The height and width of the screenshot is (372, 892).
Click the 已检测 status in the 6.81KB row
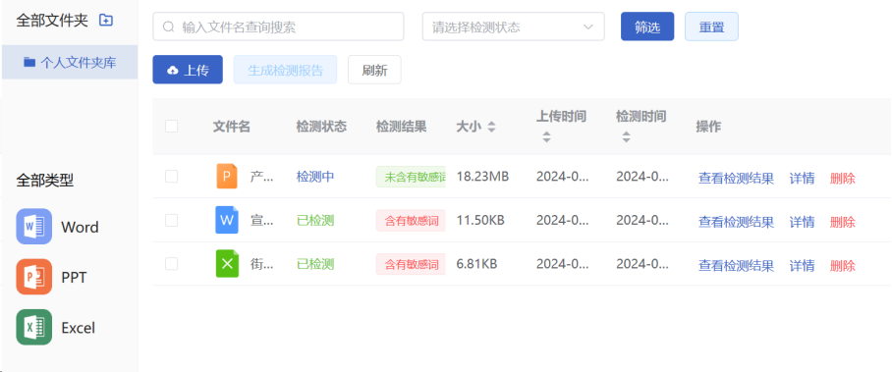[315, 264]
